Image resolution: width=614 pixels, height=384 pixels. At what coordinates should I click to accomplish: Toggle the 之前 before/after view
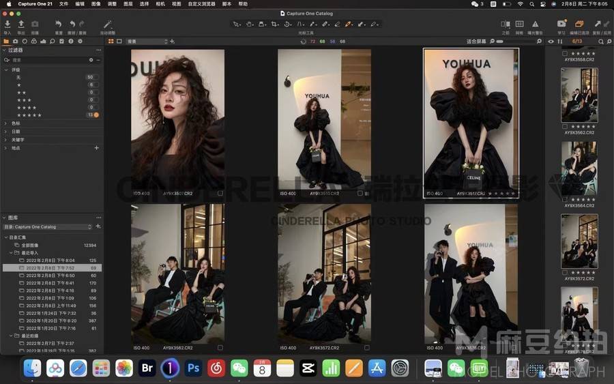pos(506,25)
